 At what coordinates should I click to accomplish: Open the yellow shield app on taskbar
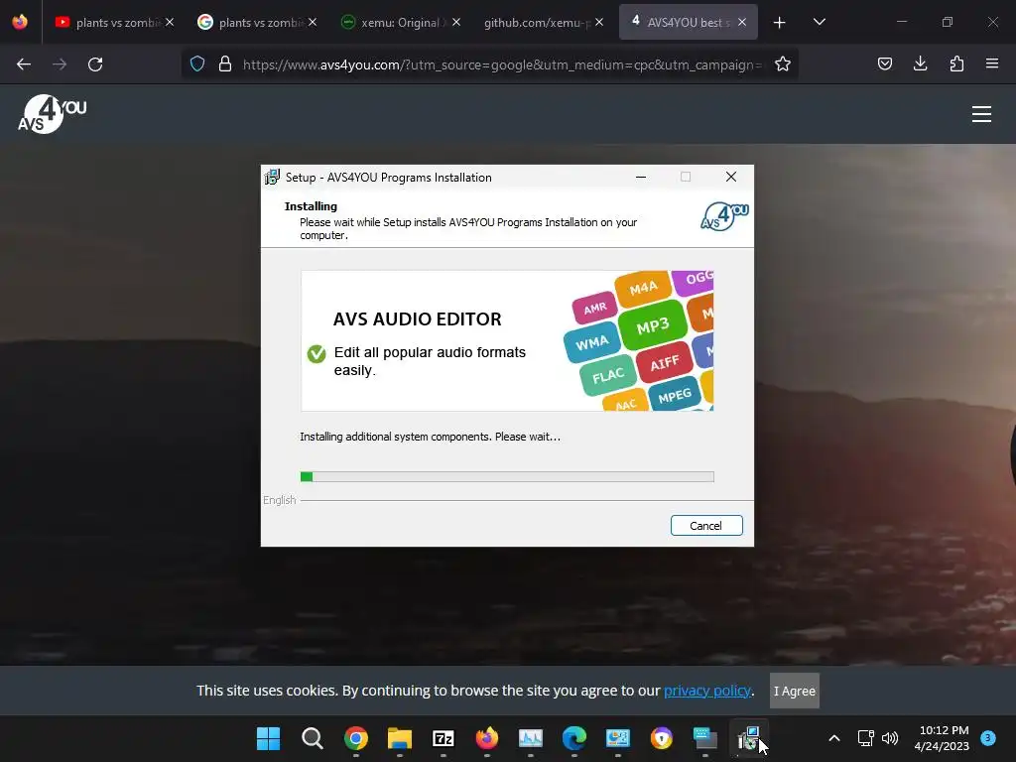point(662,738)
